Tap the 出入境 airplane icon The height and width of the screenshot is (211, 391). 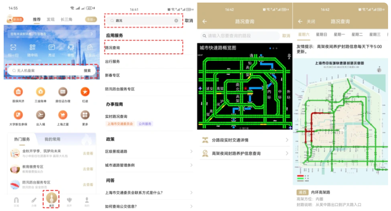click(40, 115)
